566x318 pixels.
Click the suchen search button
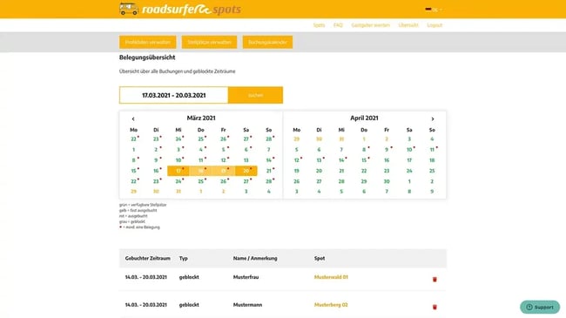coord(255,95)
